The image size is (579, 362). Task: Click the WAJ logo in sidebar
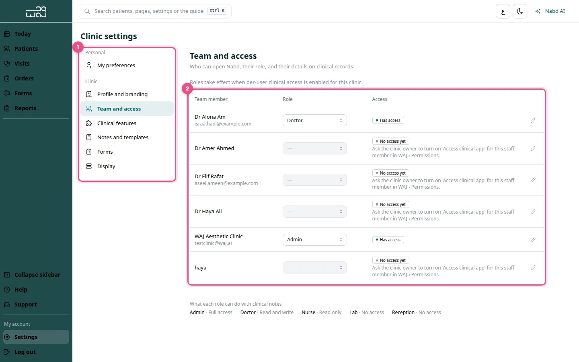coord(36,12)
